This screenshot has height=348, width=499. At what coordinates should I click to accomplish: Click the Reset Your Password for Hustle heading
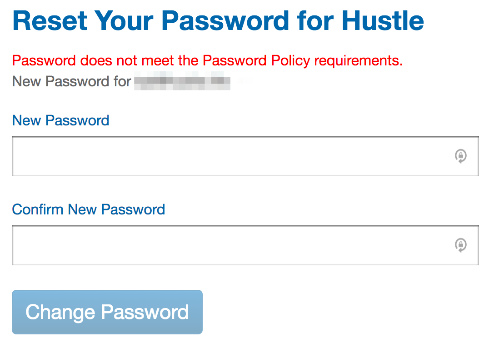click(218, 20)
